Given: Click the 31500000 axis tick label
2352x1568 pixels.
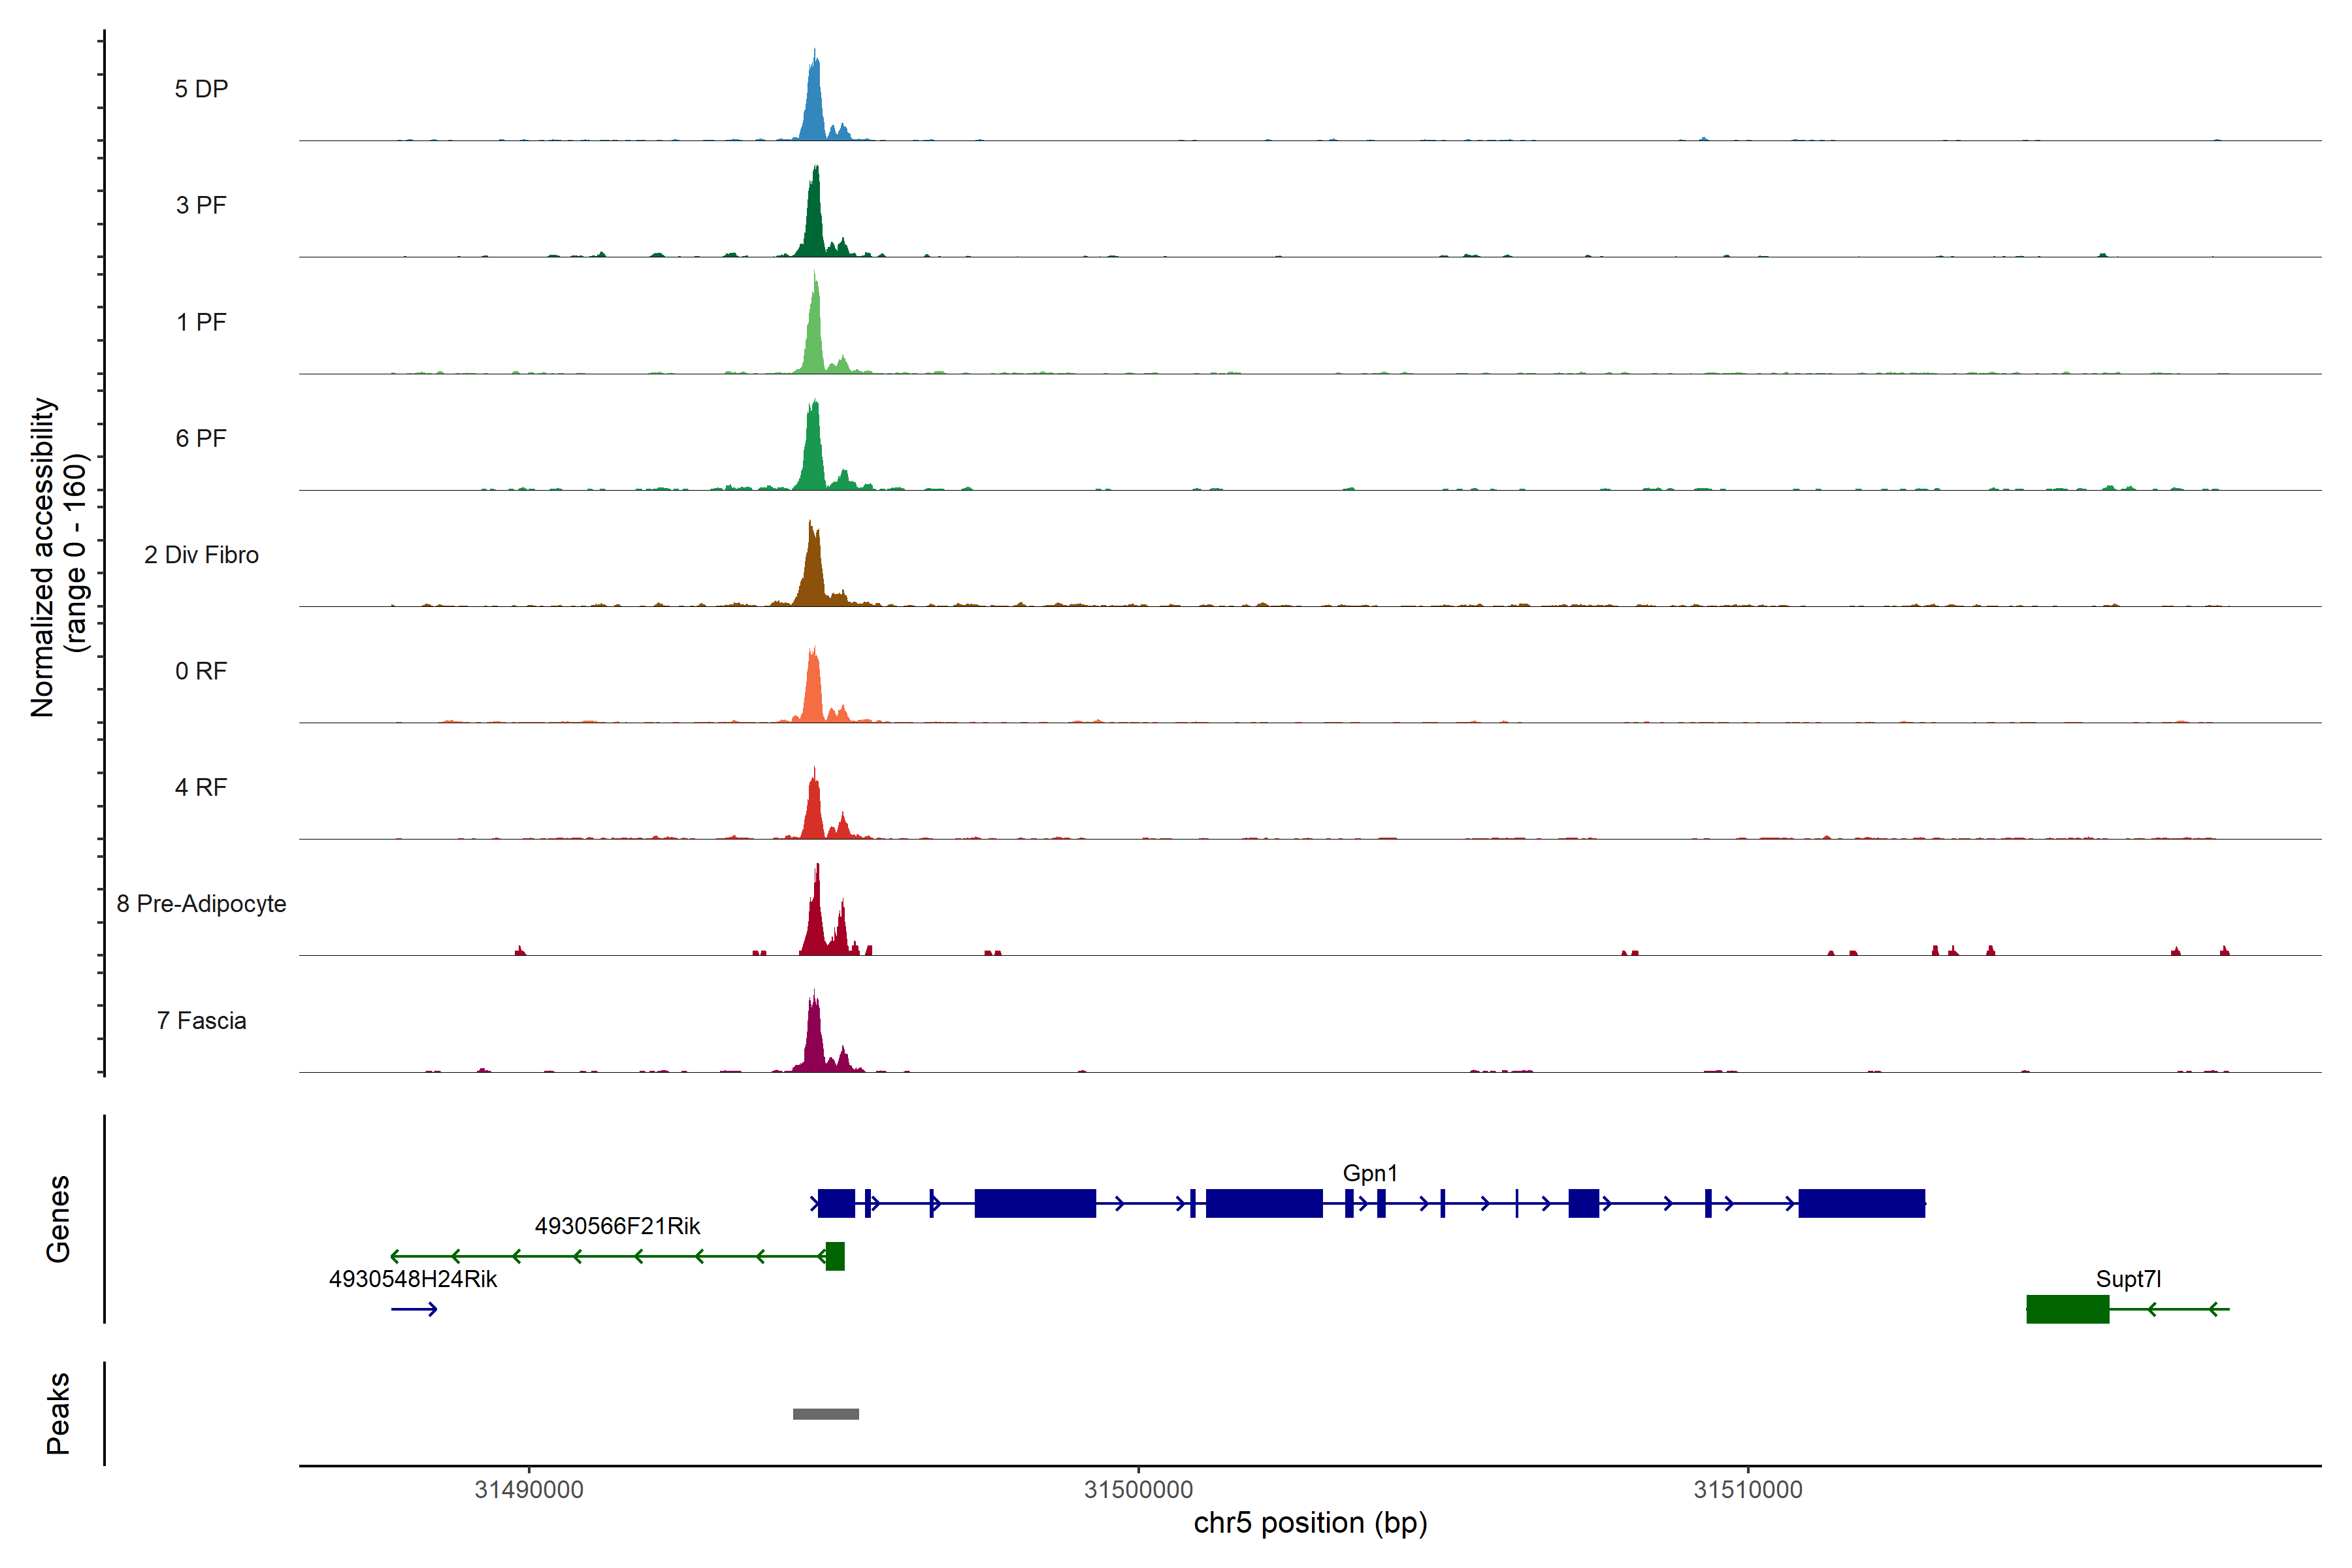Looking at the screenshot, I should pos(1138,1489).
